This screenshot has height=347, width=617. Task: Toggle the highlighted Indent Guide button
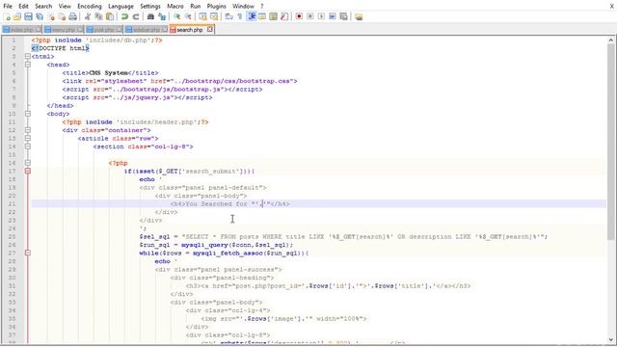pos(251,16)
